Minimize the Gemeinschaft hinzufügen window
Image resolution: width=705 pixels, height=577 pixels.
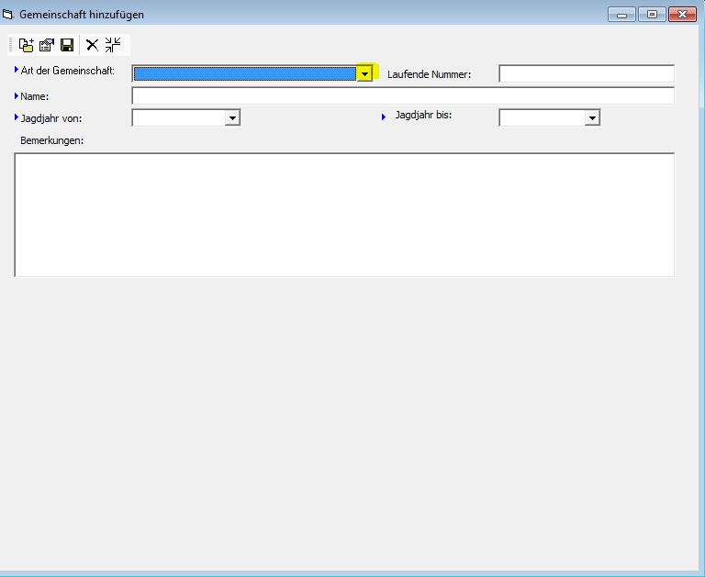point(622,15)
